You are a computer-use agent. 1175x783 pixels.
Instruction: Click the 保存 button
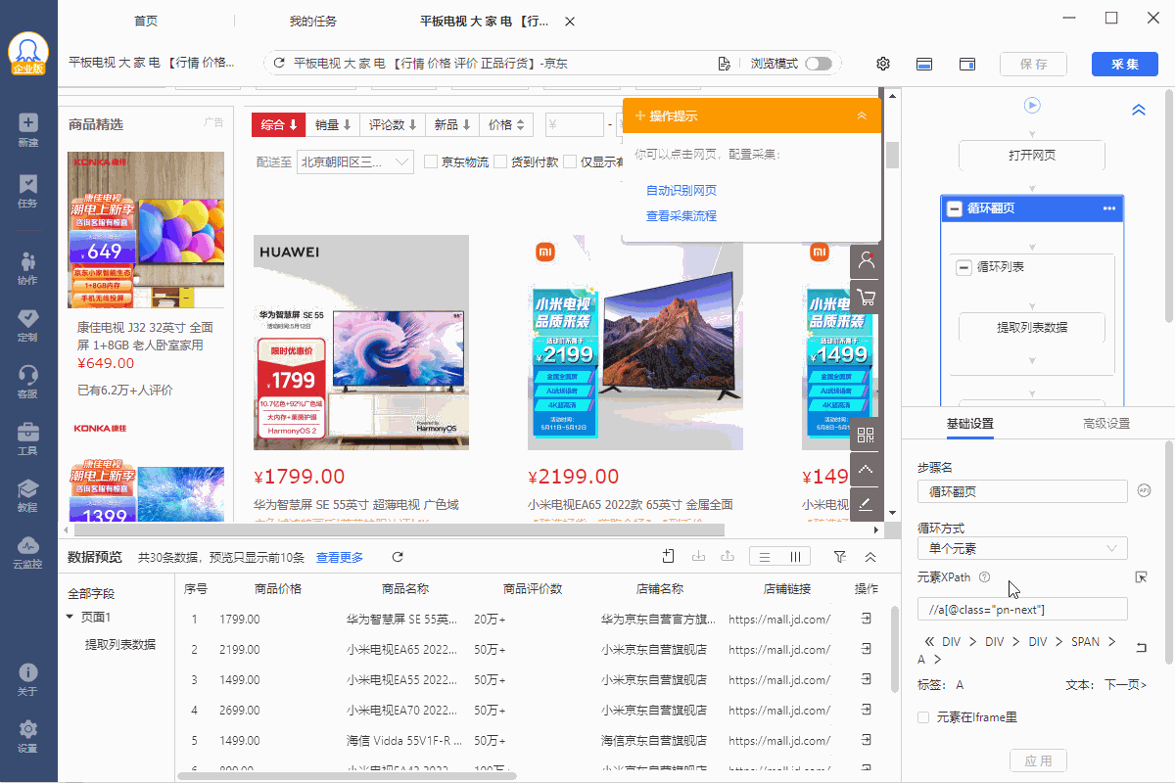click(1033, 64)
